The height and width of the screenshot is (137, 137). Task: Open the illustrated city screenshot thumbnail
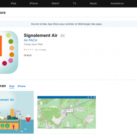pyautogui.click(x=17, y=112)
